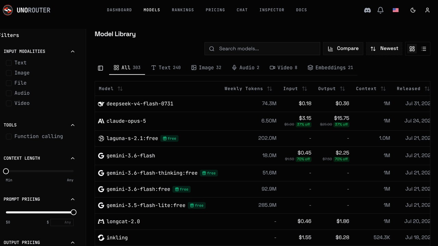The image size is (438, 246).
Task: Filter by the Embeddings 21 tab
Action: 330,68
